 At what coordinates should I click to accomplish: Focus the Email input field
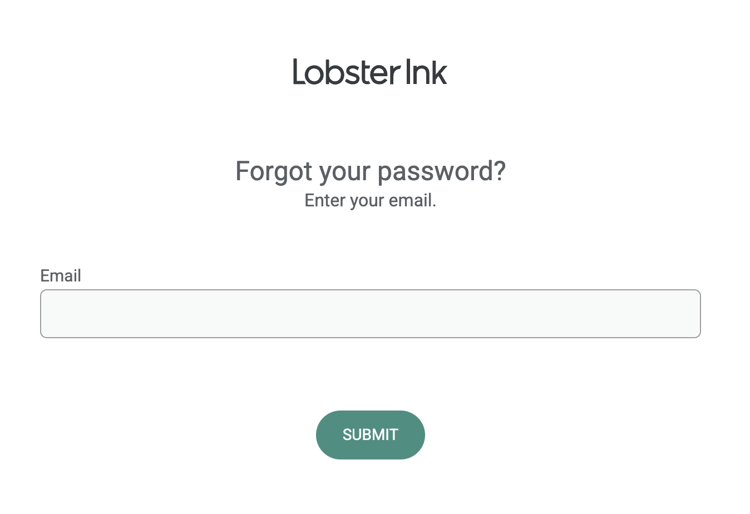point(370,314)
